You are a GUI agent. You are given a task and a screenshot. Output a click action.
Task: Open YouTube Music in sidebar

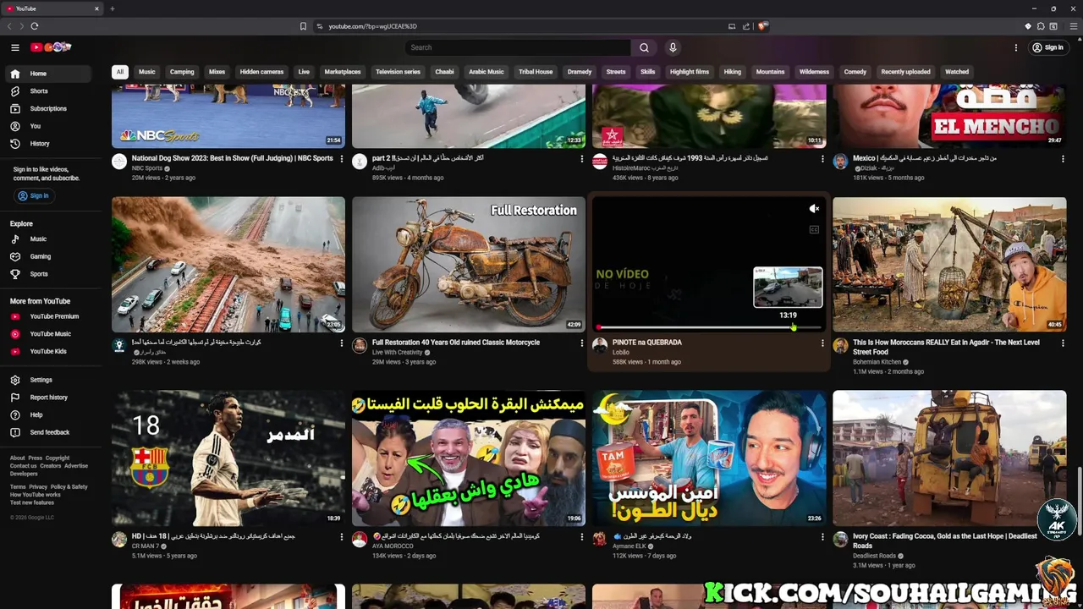51,334
